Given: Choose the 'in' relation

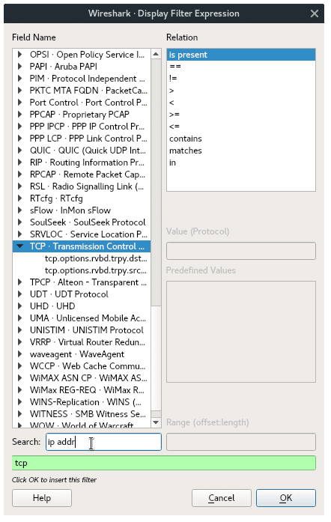Looking at the screenshot, I should click(241, 163).
